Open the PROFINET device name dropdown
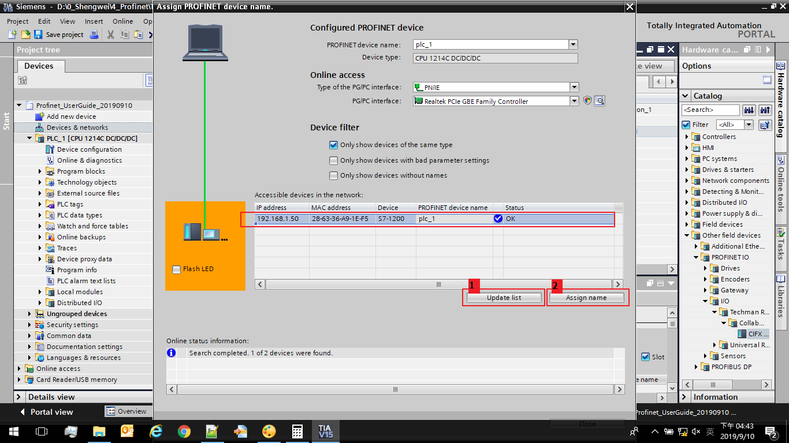 click(x=573, y=44)
